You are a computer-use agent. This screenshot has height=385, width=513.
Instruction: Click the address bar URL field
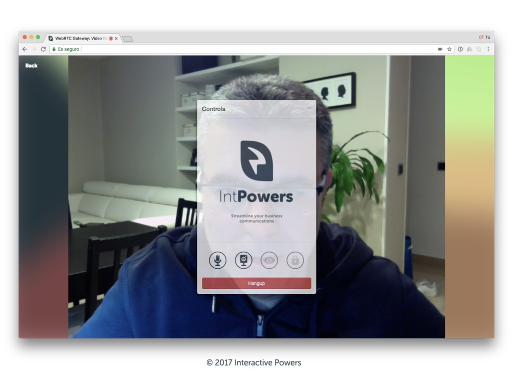250,49
